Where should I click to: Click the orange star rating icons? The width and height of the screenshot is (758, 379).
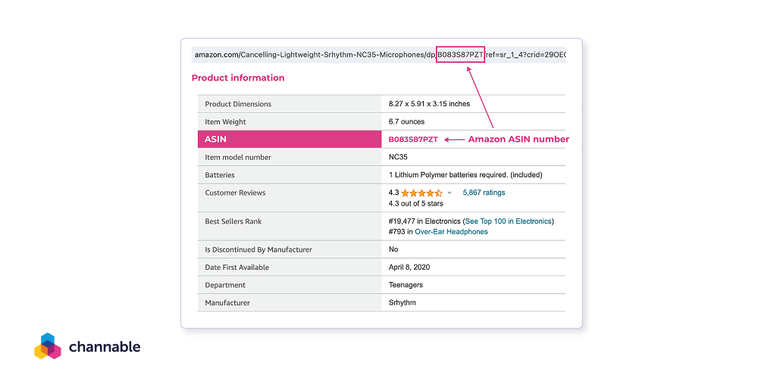click(x=421, y=193)
